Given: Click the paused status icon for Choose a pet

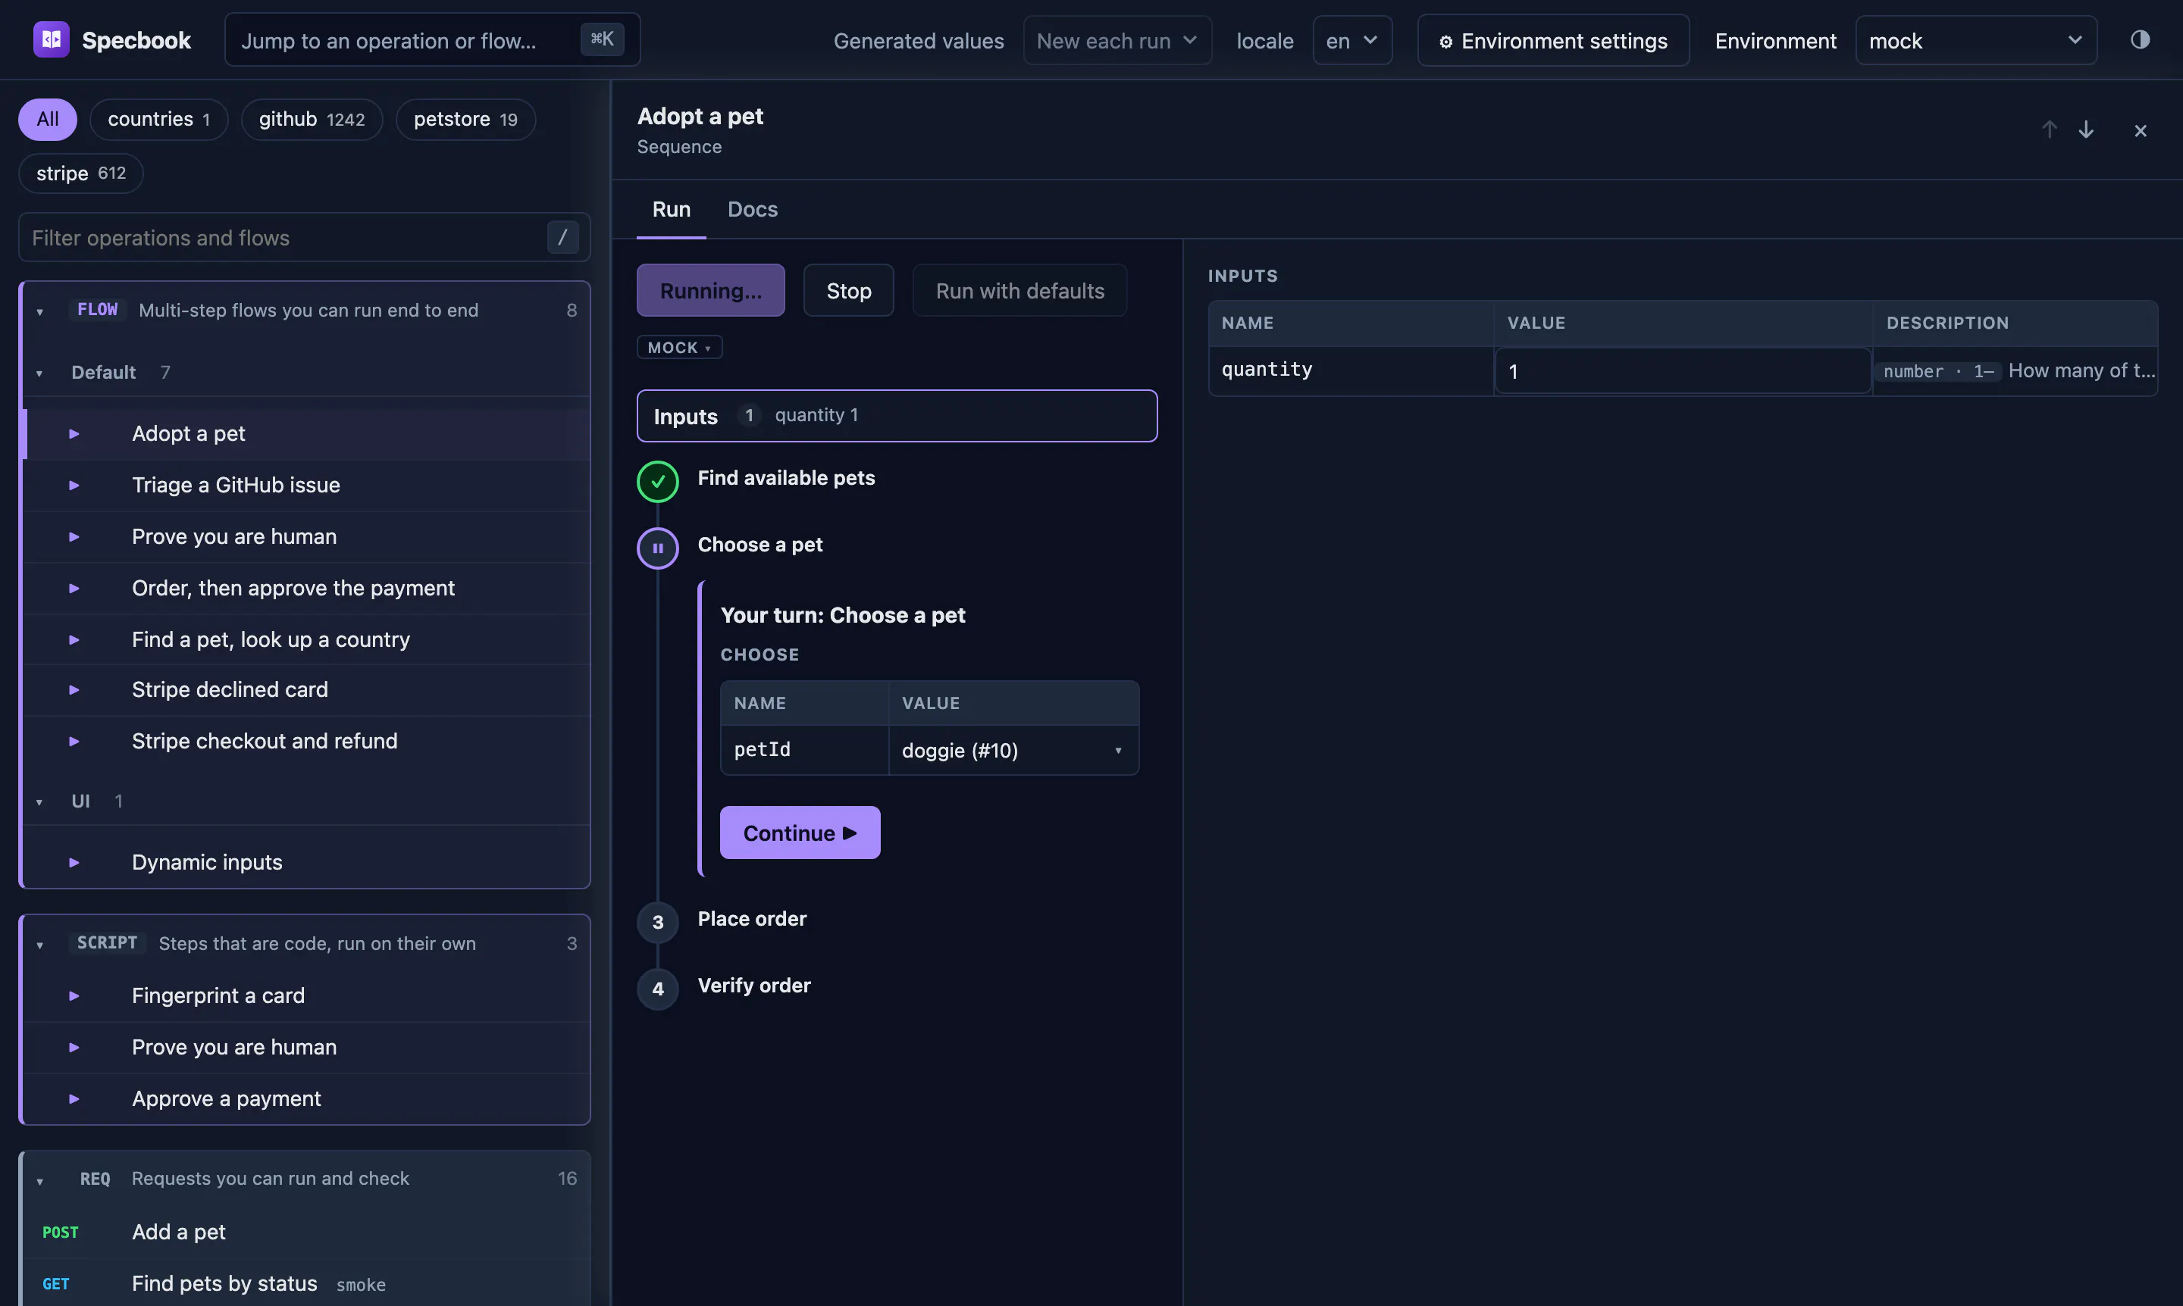Looking at the screenshot, I should click(658, 548).
